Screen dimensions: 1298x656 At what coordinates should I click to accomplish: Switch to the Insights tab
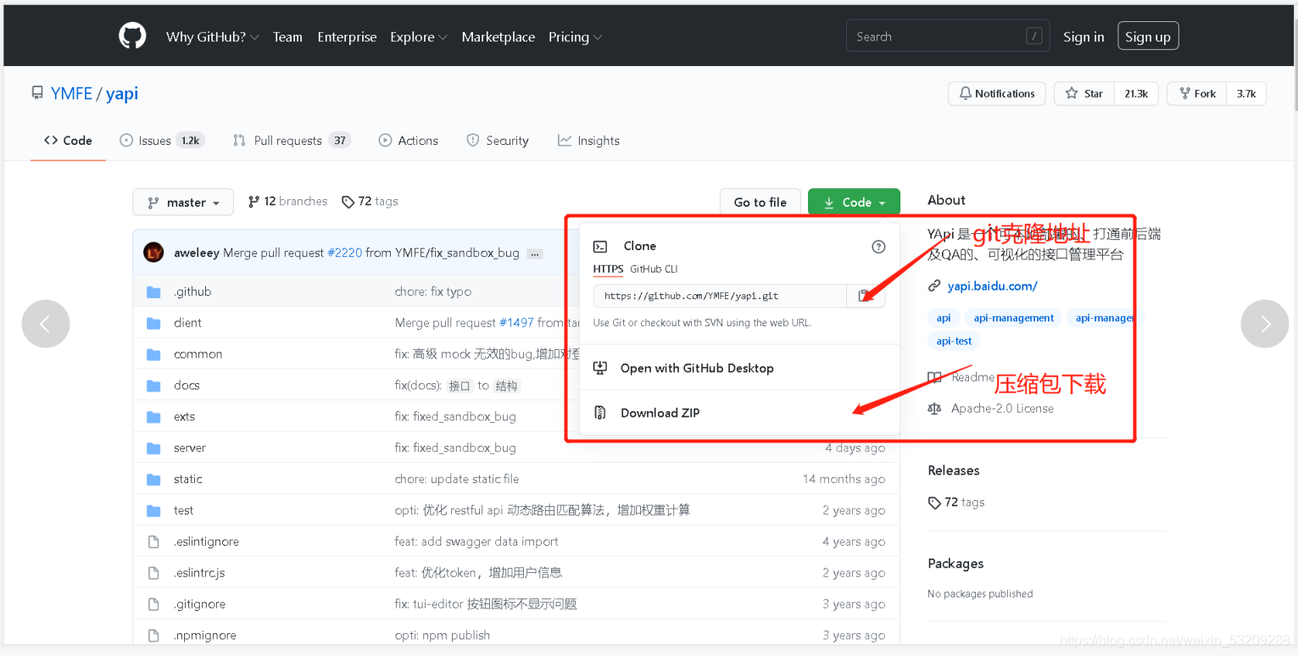click(x=588, y=141)
